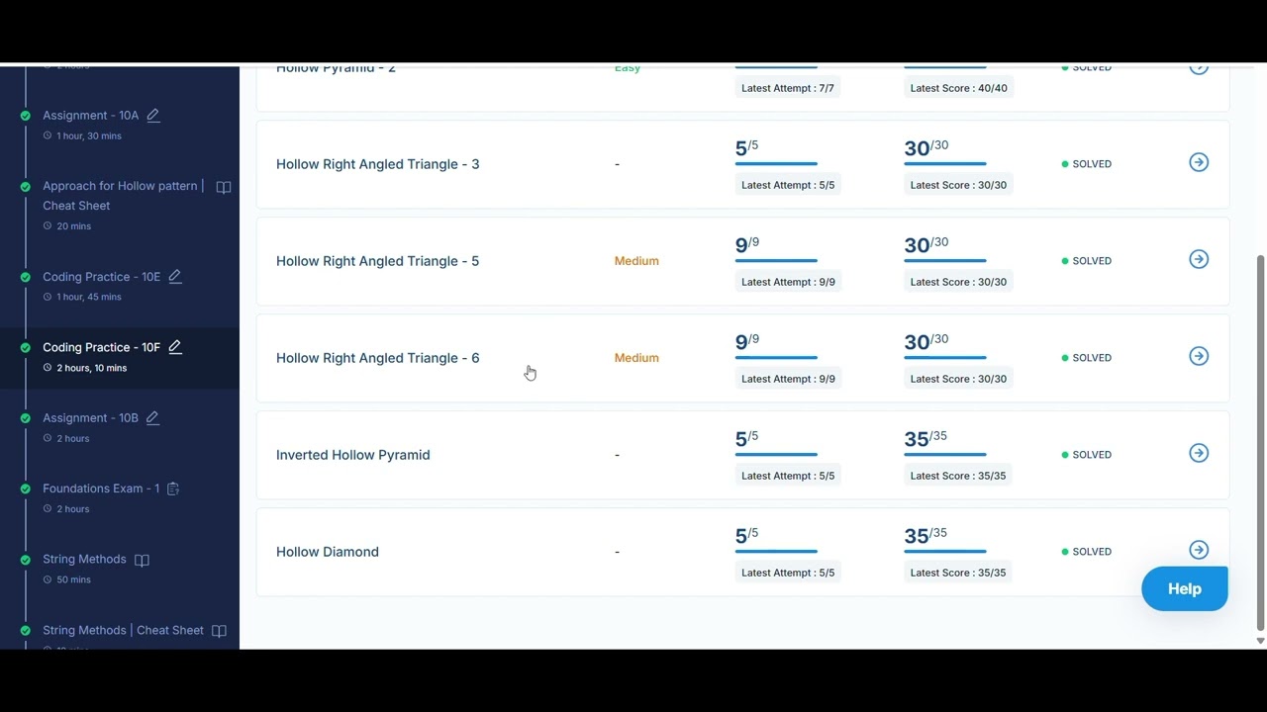This screenshot has width=1267, height=712.
Task: Click green completion check for Assignment - 10B
Action: pyautogui.click(x=26, y=418)
